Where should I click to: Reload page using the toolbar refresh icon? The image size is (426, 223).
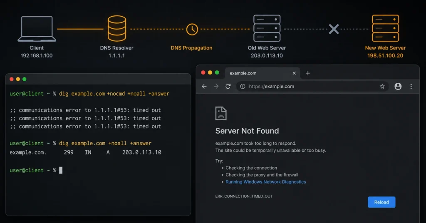click(x=228, y=87)
